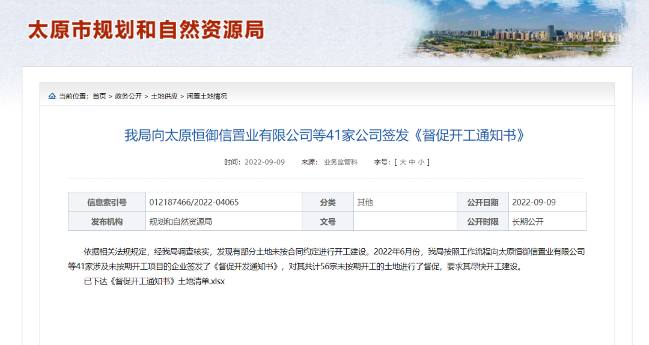Click the home icon beside 当前位置
Viewport: 649px width, 345px height.
pyautogui.click(x=52, y=96)
